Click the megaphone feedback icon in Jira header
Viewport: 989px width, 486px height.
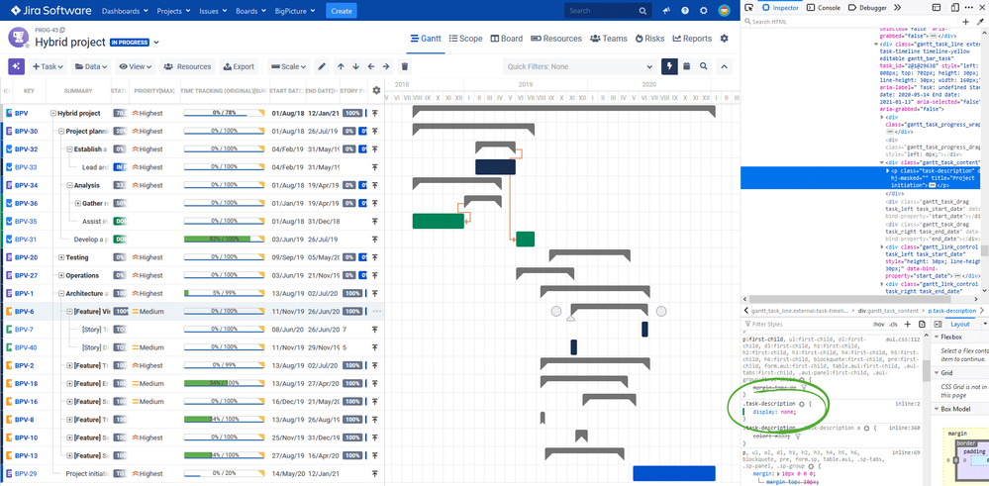tap(666, 11)
